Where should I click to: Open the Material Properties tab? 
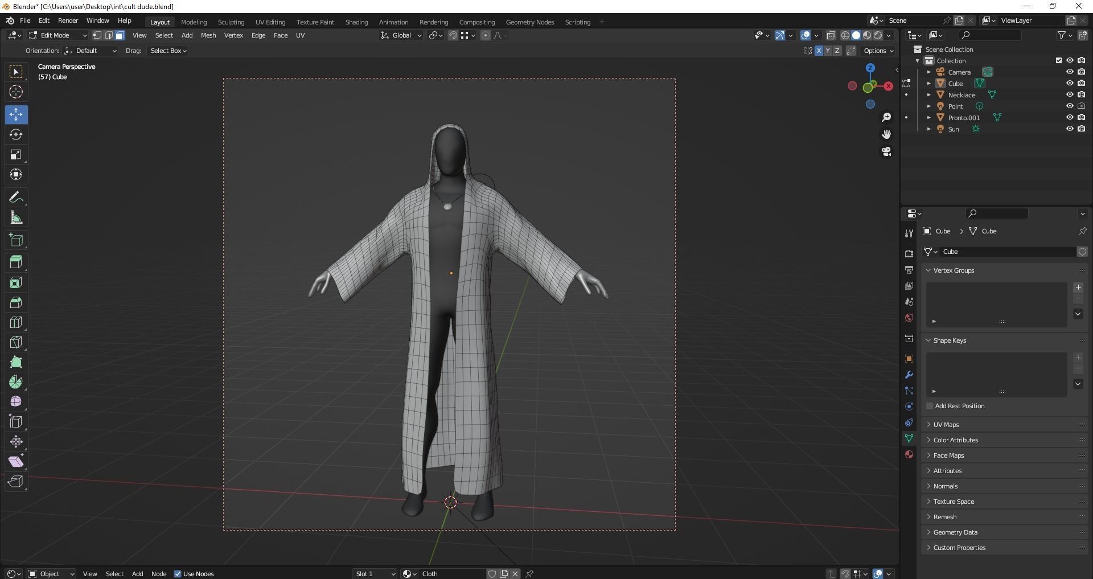(x=909, y=454)
